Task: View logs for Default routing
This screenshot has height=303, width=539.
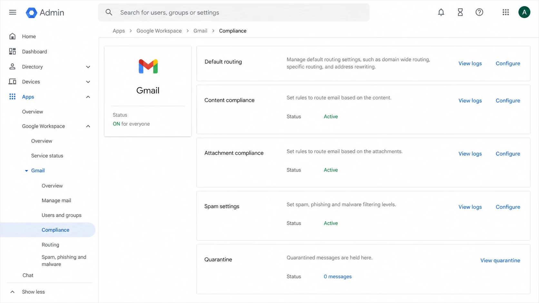Action: point(470,63)
